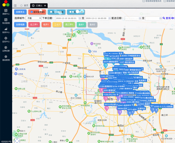Click the map pan control at bottom-left
The height and width of the screenshot is (143, 175).
click(17, 140)
